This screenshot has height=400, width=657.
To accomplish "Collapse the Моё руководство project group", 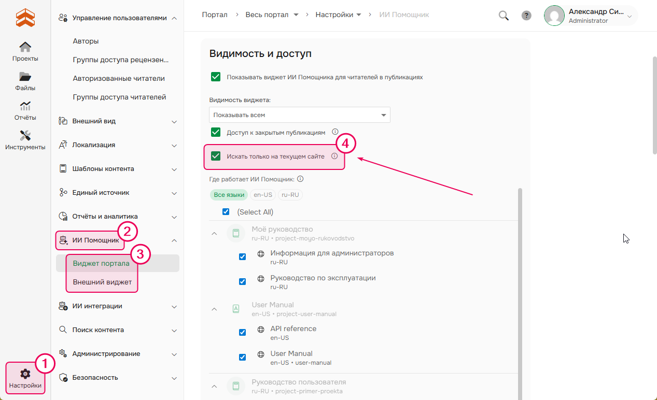I will click(x=214, y=234).
